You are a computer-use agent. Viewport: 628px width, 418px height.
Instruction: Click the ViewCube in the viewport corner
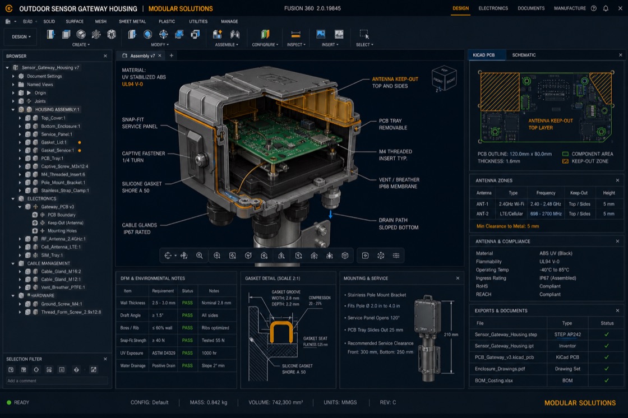coord(445,78)
